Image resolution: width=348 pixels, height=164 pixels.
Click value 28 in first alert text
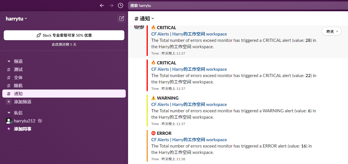(308, 40)
